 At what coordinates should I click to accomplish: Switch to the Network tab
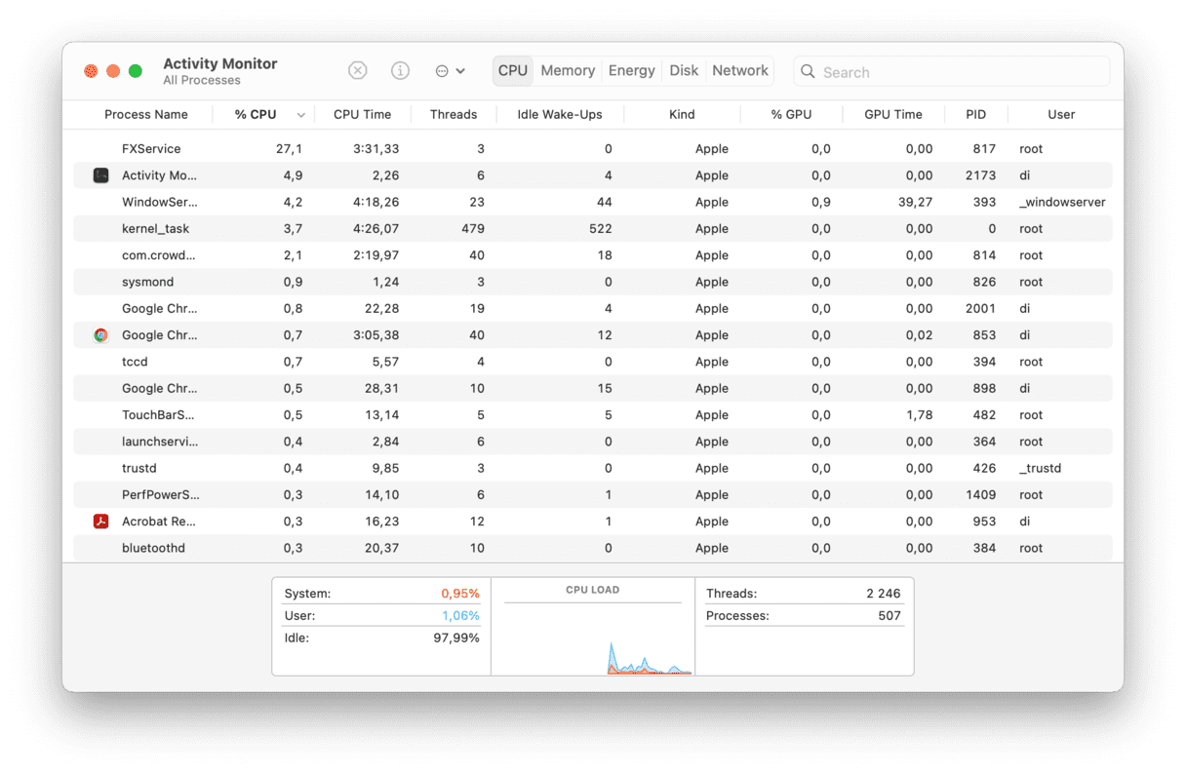(740, 70)
